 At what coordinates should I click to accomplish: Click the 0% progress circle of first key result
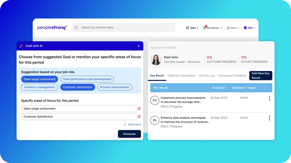tap(155, 100)
